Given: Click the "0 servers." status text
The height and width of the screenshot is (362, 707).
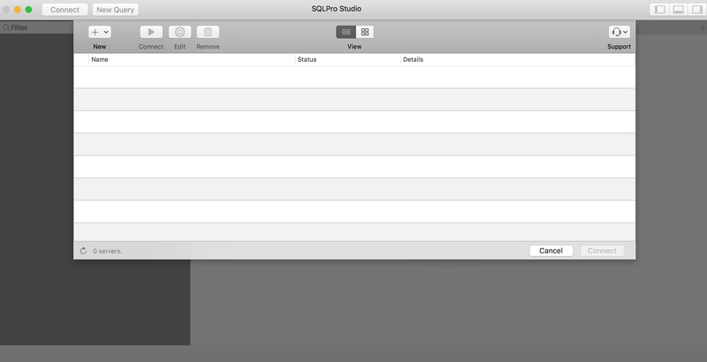Looking at the screenshot, I should (107, 252).
